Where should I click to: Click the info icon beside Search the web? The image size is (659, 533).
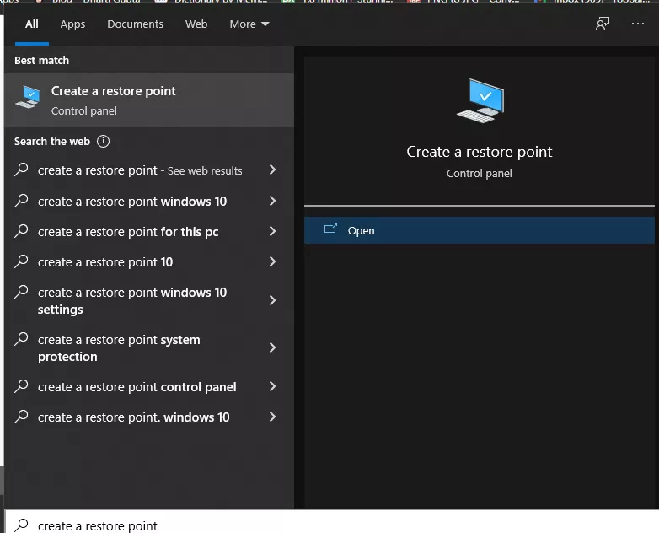point(104,142)
